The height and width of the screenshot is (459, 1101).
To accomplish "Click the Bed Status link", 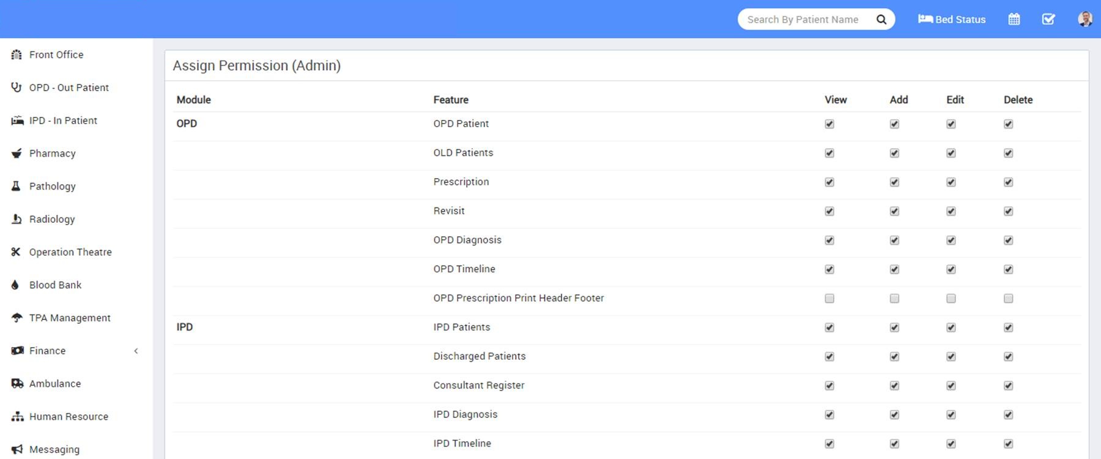I will [952, 19].
